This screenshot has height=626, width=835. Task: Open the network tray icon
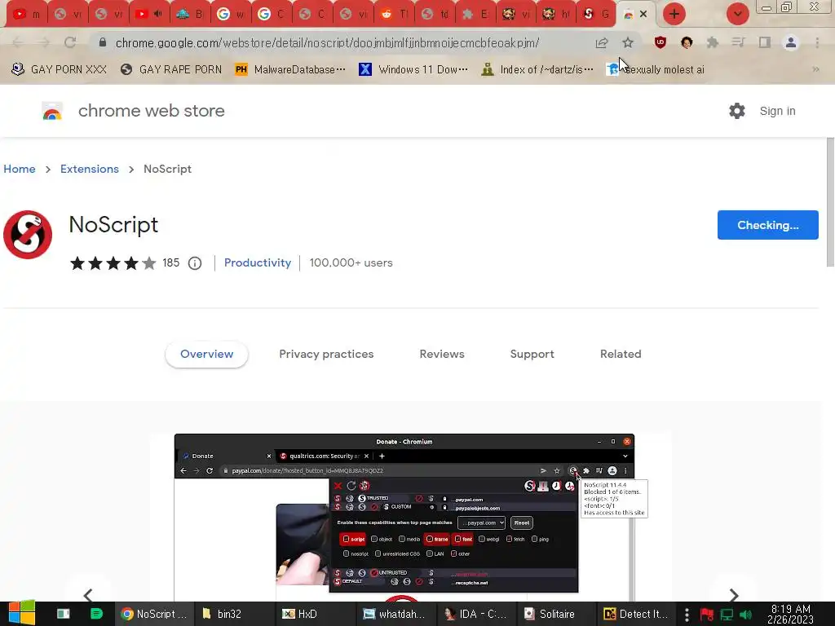point(727,614)
